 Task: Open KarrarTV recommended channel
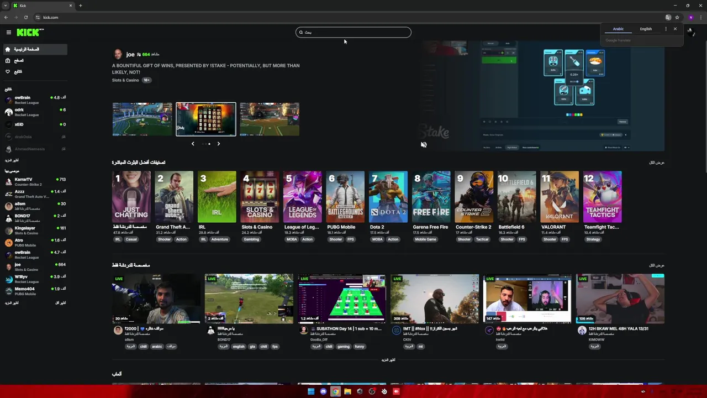coord(34,182)
